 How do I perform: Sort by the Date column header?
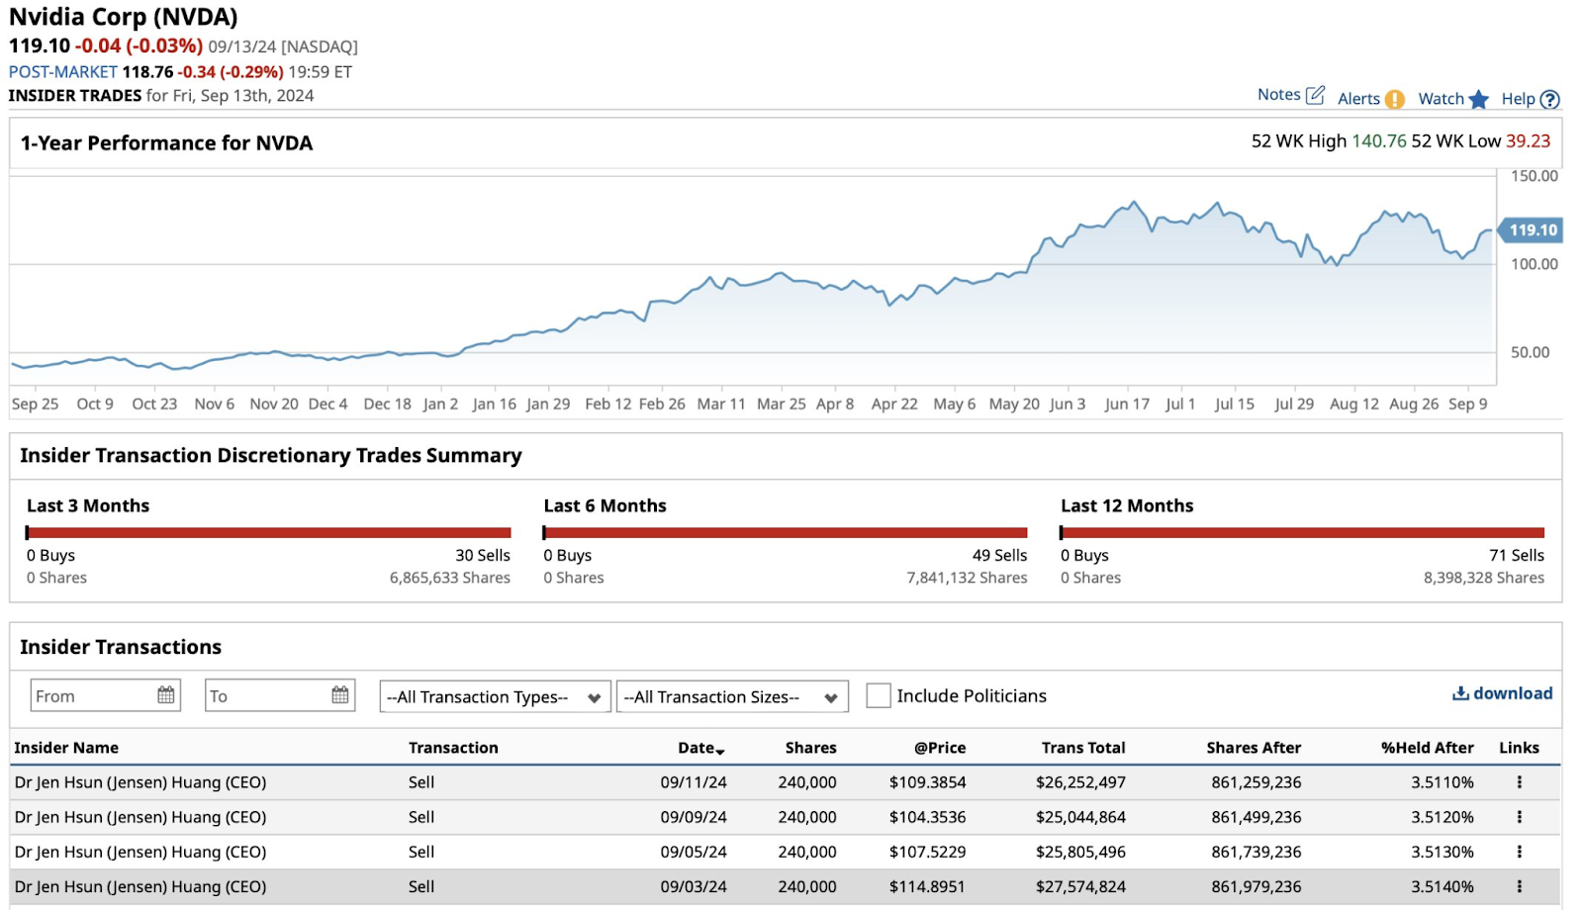pyautogui.click(x=701, y=748)
